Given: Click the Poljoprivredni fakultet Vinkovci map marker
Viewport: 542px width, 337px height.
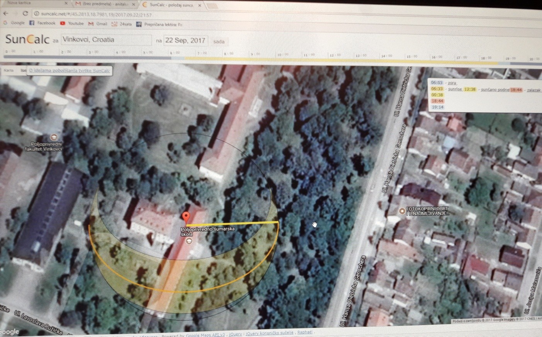Looking at the screenshot, I should (x=54, y=137).
